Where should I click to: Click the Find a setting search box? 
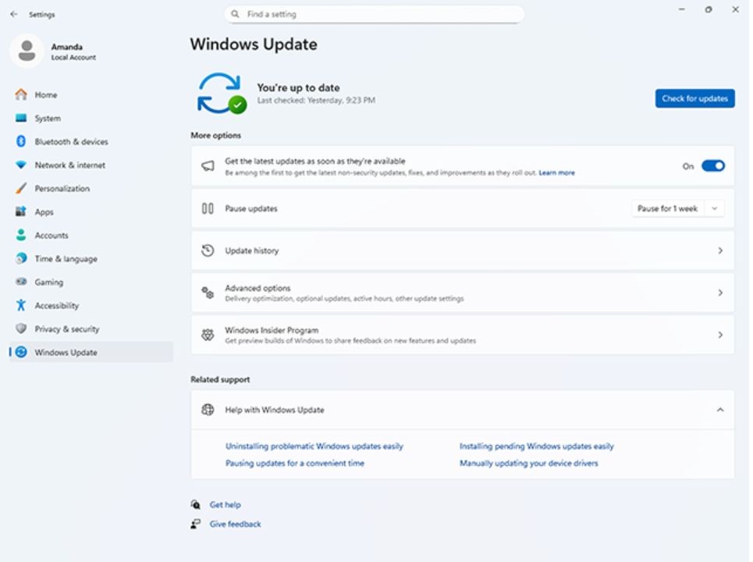(375, 14)
